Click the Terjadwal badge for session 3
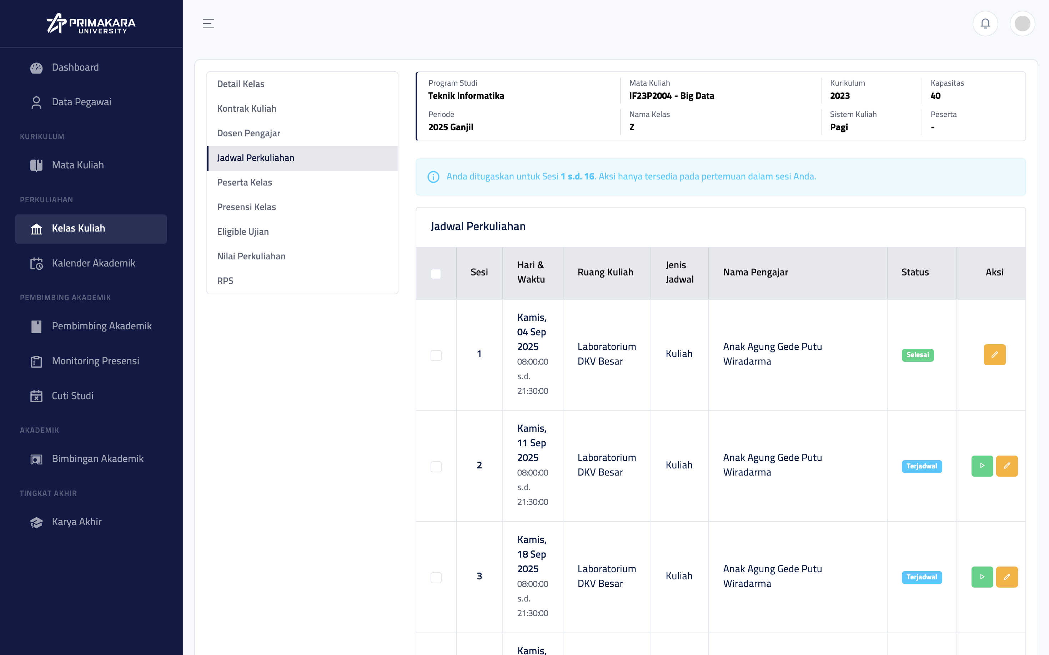 [922, 578]
